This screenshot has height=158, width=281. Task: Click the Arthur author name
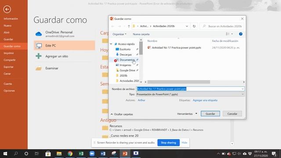(141, 100)
